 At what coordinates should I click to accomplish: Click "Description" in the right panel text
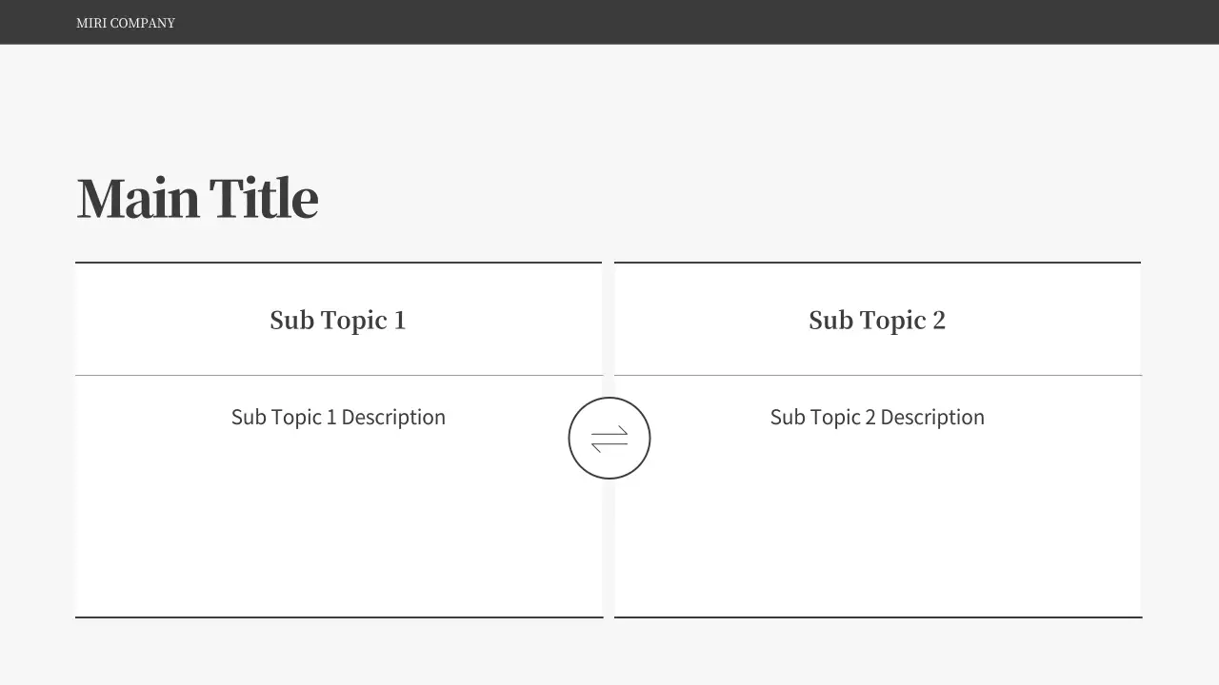[x=932, y=418]
